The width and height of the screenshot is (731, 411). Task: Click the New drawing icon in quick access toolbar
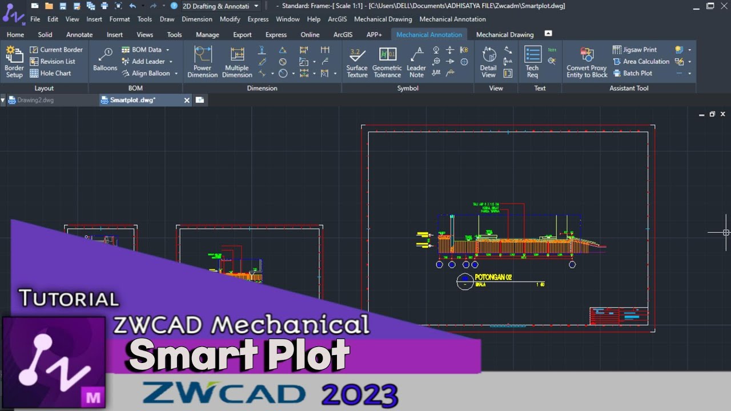click(35, 6)
